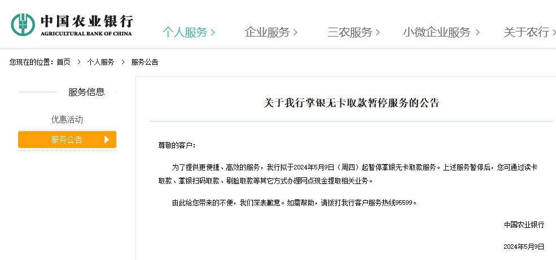Screen dimensions: 556x260
Task: Open the 关于农行 menu
Action: pyautogui.click(x=530, y=33)
